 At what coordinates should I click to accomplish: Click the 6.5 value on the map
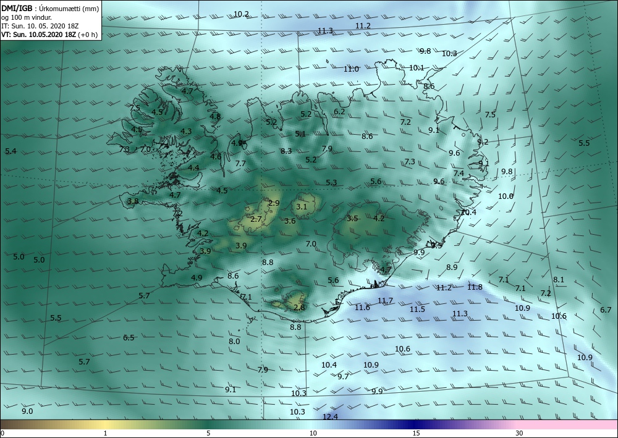(129, 337)
